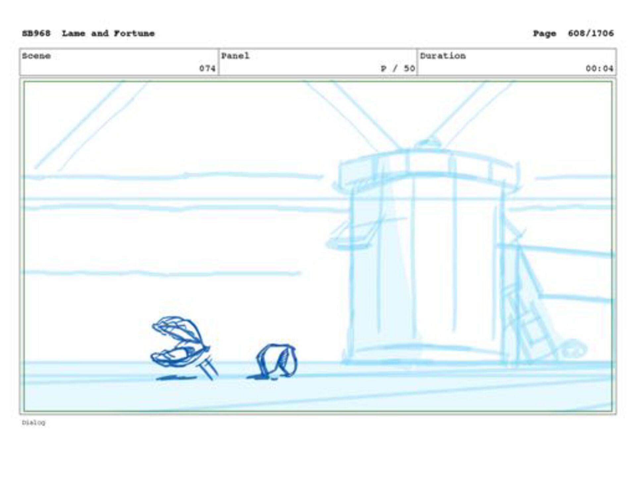Select the scene number '074'
The height and width of the screenshot is (493, 636).
point(207,68)
